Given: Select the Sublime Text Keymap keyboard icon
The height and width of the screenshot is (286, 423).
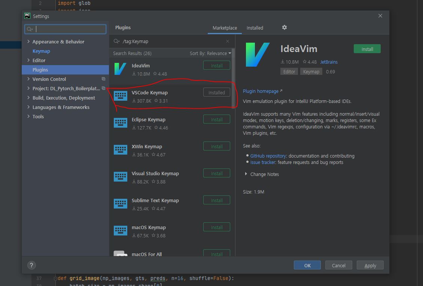Looking at the screenshot, I should pyautogui.click(x=120, y=204).
